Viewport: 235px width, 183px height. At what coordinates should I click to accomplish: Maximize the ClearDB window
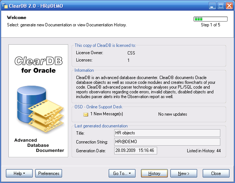tap(221, 6)
